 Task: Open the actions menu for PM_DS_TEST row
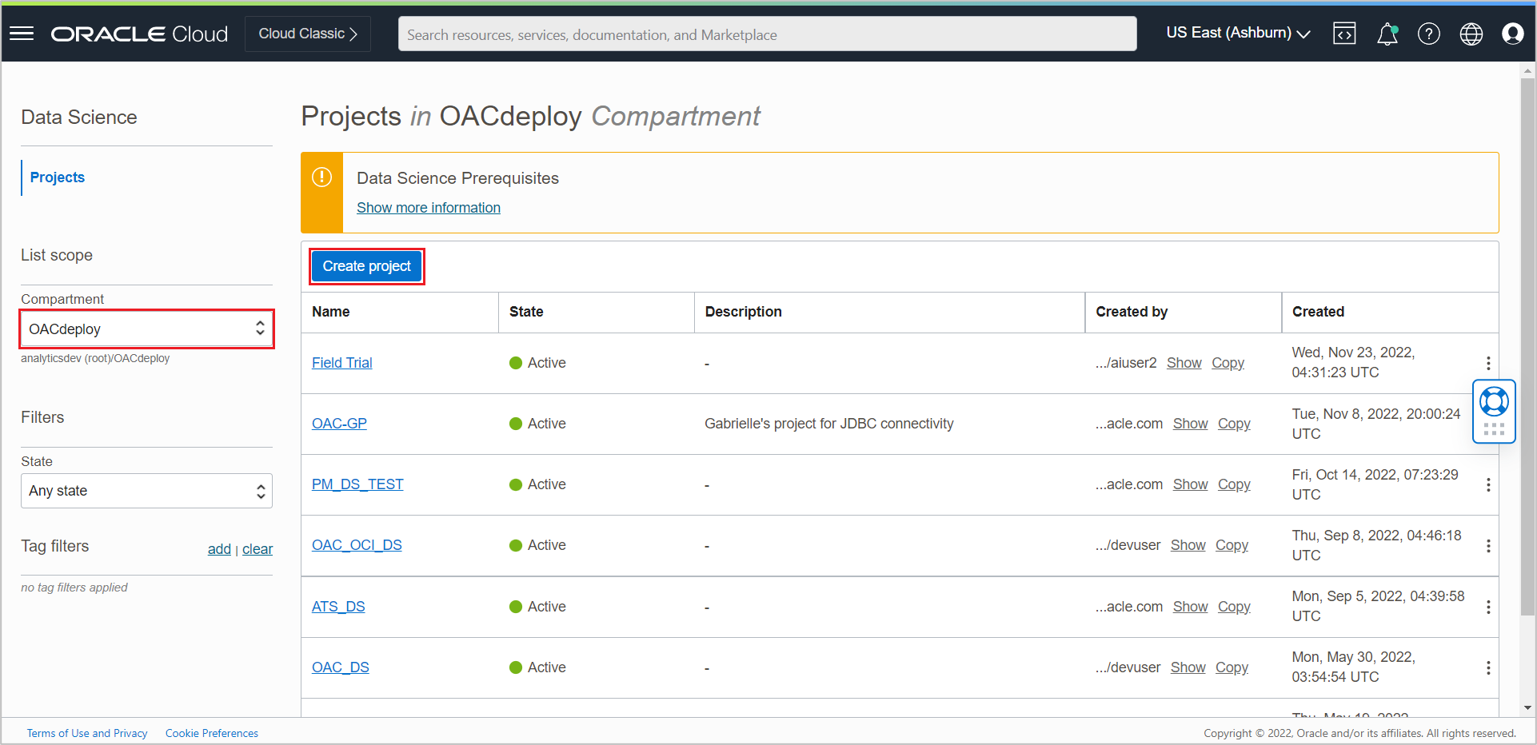1488,485
